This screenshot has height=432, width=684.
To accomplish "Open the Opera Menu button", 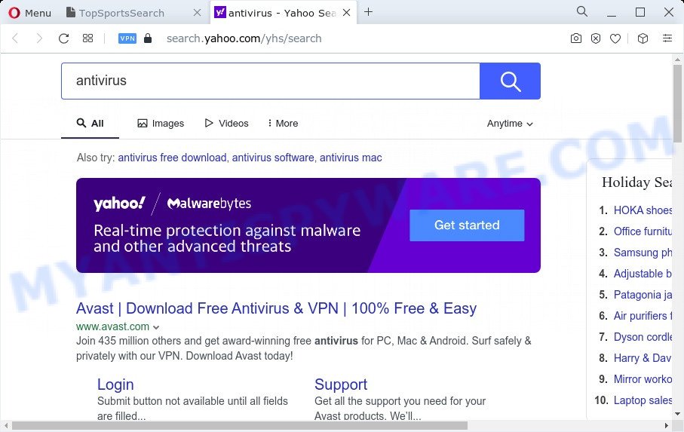I will click(29, 13).
